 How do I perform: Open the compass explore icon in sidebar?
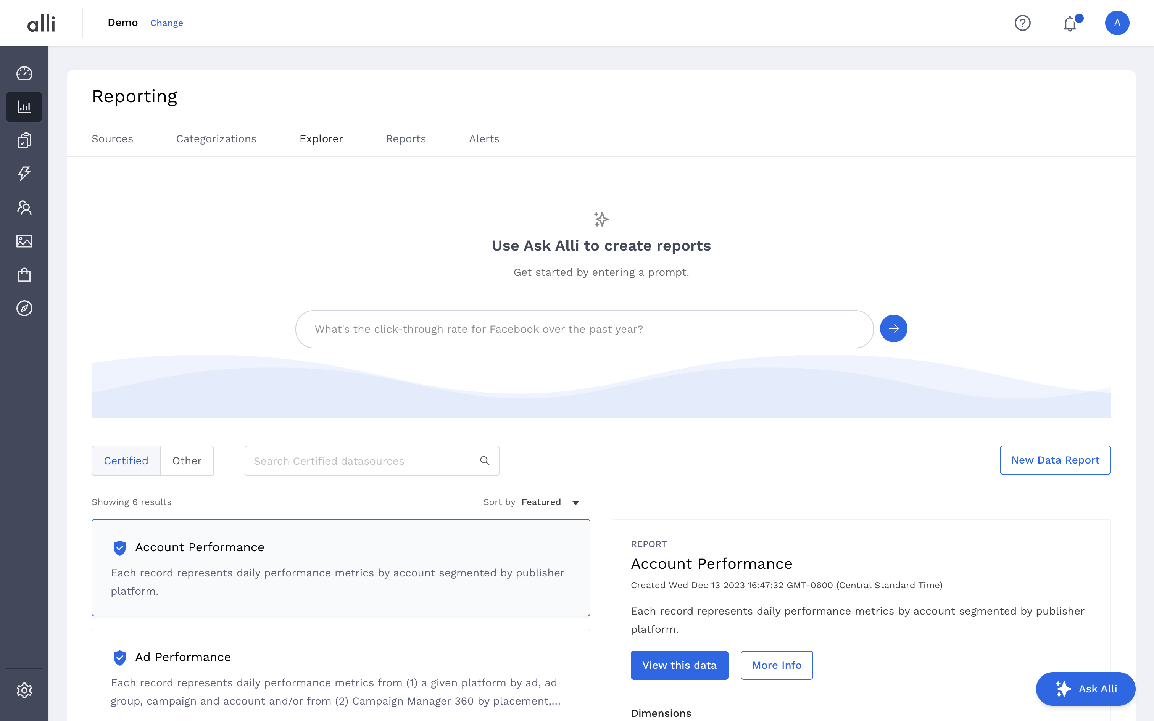tap(24, 309)
